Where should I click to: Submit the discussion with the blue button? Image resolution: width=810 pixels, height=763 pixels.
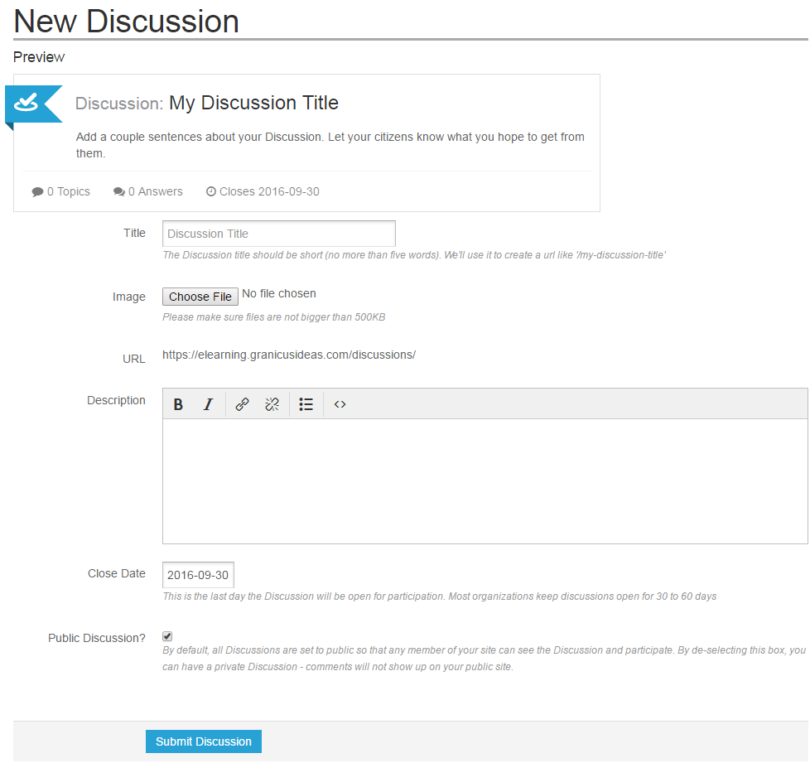(x=204, y=741)
